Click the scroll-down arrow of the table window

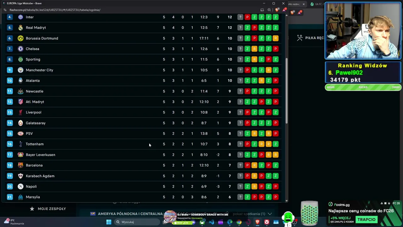287,201
